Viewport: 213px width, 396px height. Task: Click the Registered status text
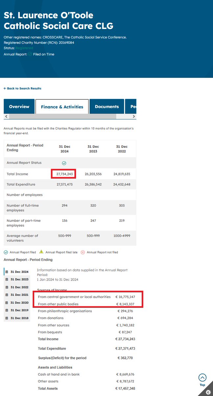click(x=24, y=48)
